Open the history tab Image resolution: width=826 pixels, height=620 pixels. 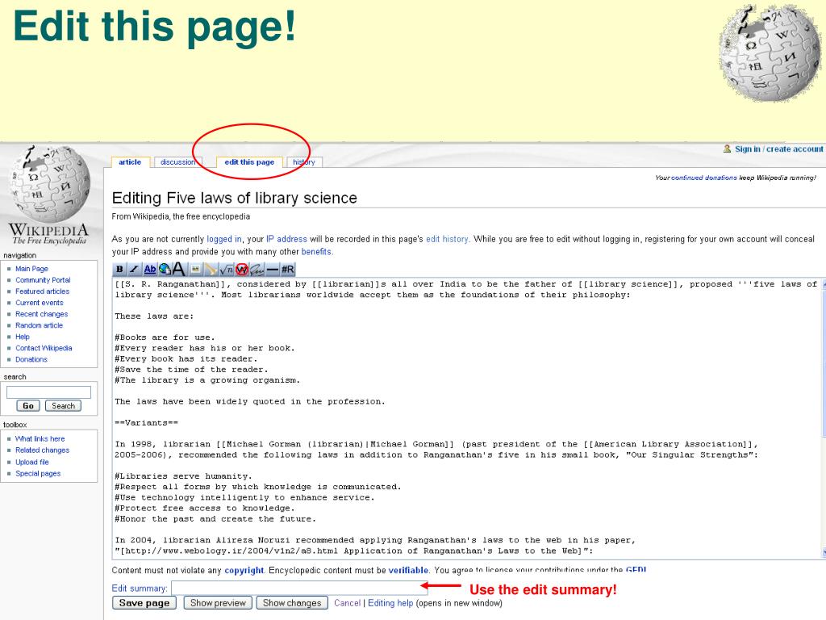[x=304, y=161]
